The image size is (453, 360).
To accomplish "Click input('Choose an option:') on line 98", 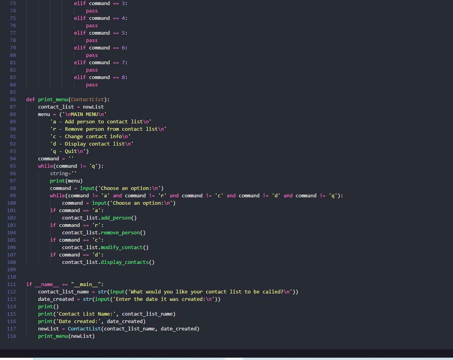I will coord(122,188).
